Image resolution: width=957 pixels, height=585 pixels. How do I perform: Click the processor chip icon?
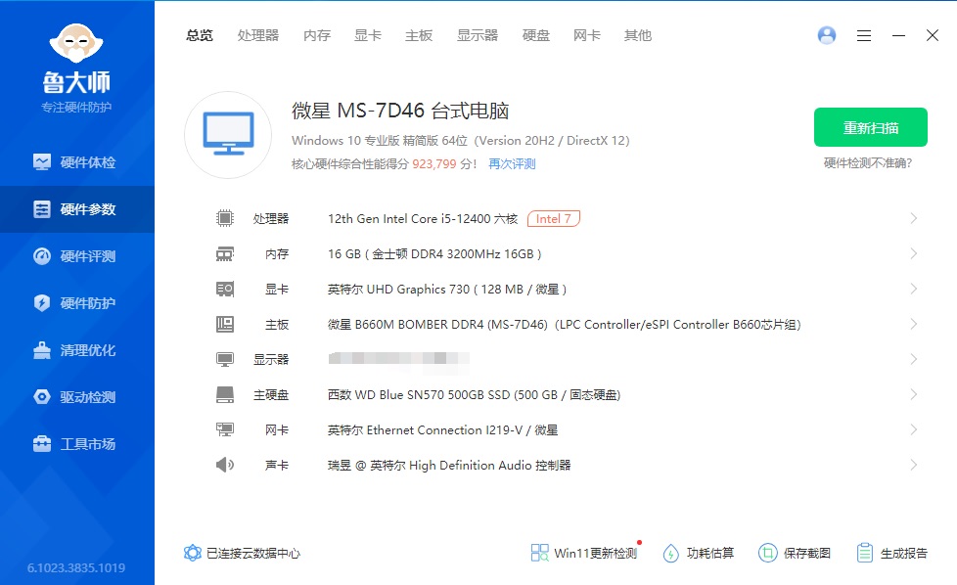[x=225, y=218]
